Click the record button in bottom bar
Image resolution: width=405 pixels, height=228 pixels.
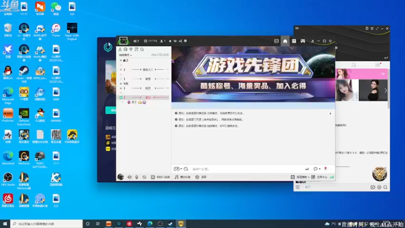pos(201,177)
